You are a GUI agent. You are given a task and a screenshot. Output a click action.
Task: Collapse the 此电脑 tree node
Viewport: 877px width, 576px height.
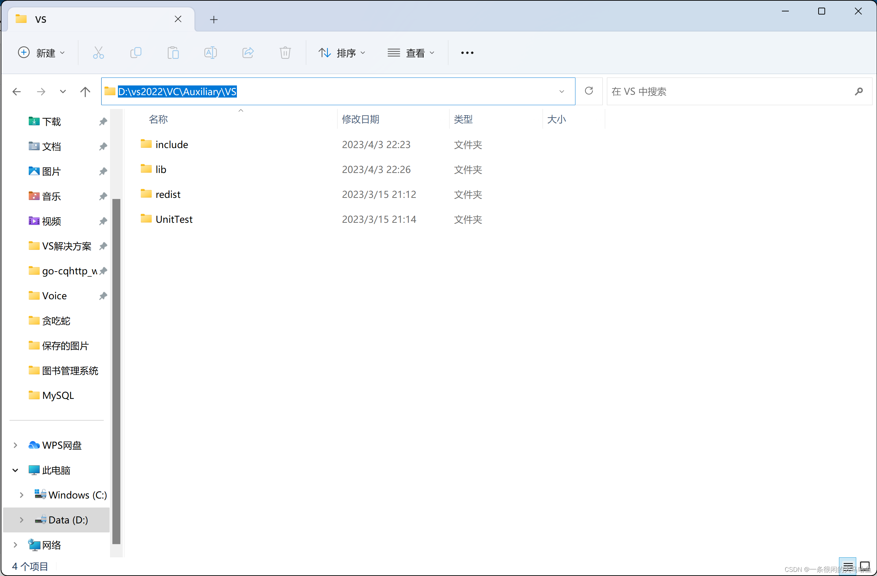pos(15,470)
